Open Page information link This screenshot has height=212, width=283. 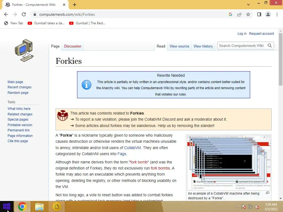pos(20,136)
